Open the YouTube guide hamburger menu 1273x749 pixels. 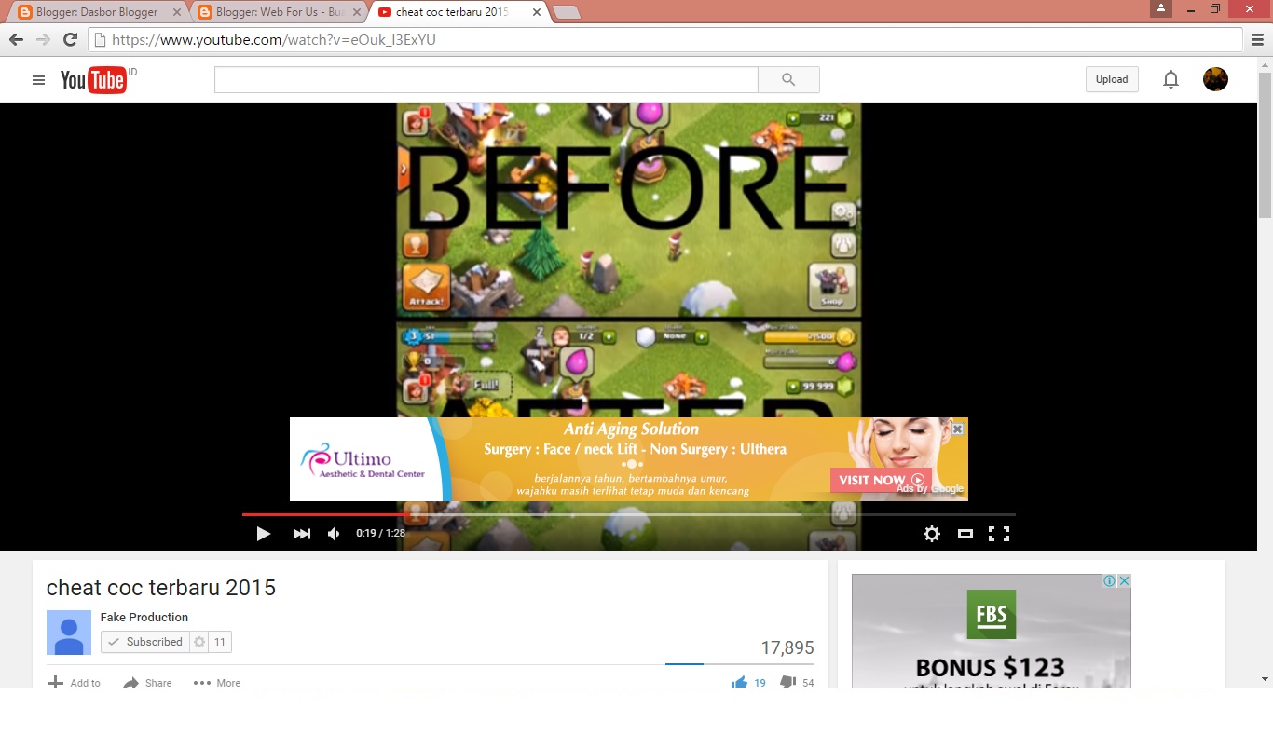[38, 80]
